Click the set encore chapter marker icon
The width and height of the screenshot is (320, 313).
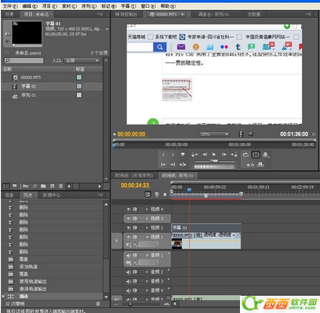point(157,195)
